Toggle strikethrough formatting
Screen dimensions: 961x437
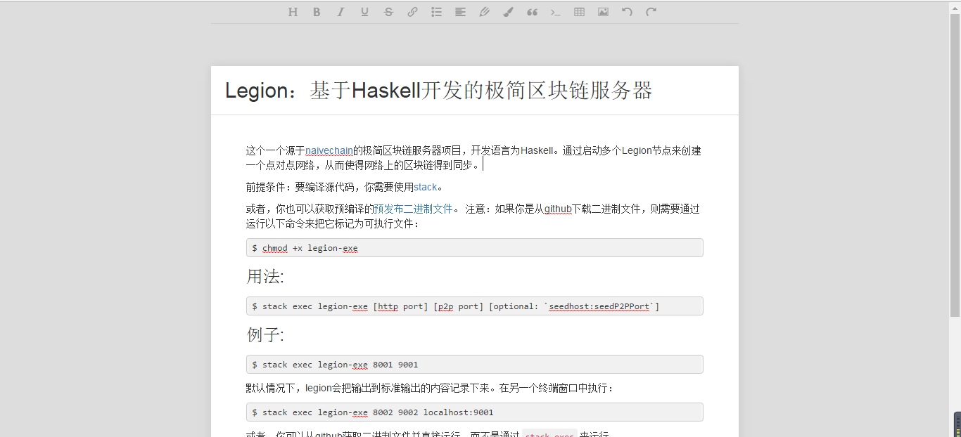pyautogui.click(x=388, y=12)
